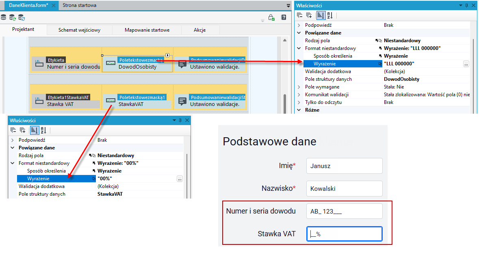Screen dimensions: 479x257
Task: Open the help icon in the form toolbar
Action: point(284,17)
